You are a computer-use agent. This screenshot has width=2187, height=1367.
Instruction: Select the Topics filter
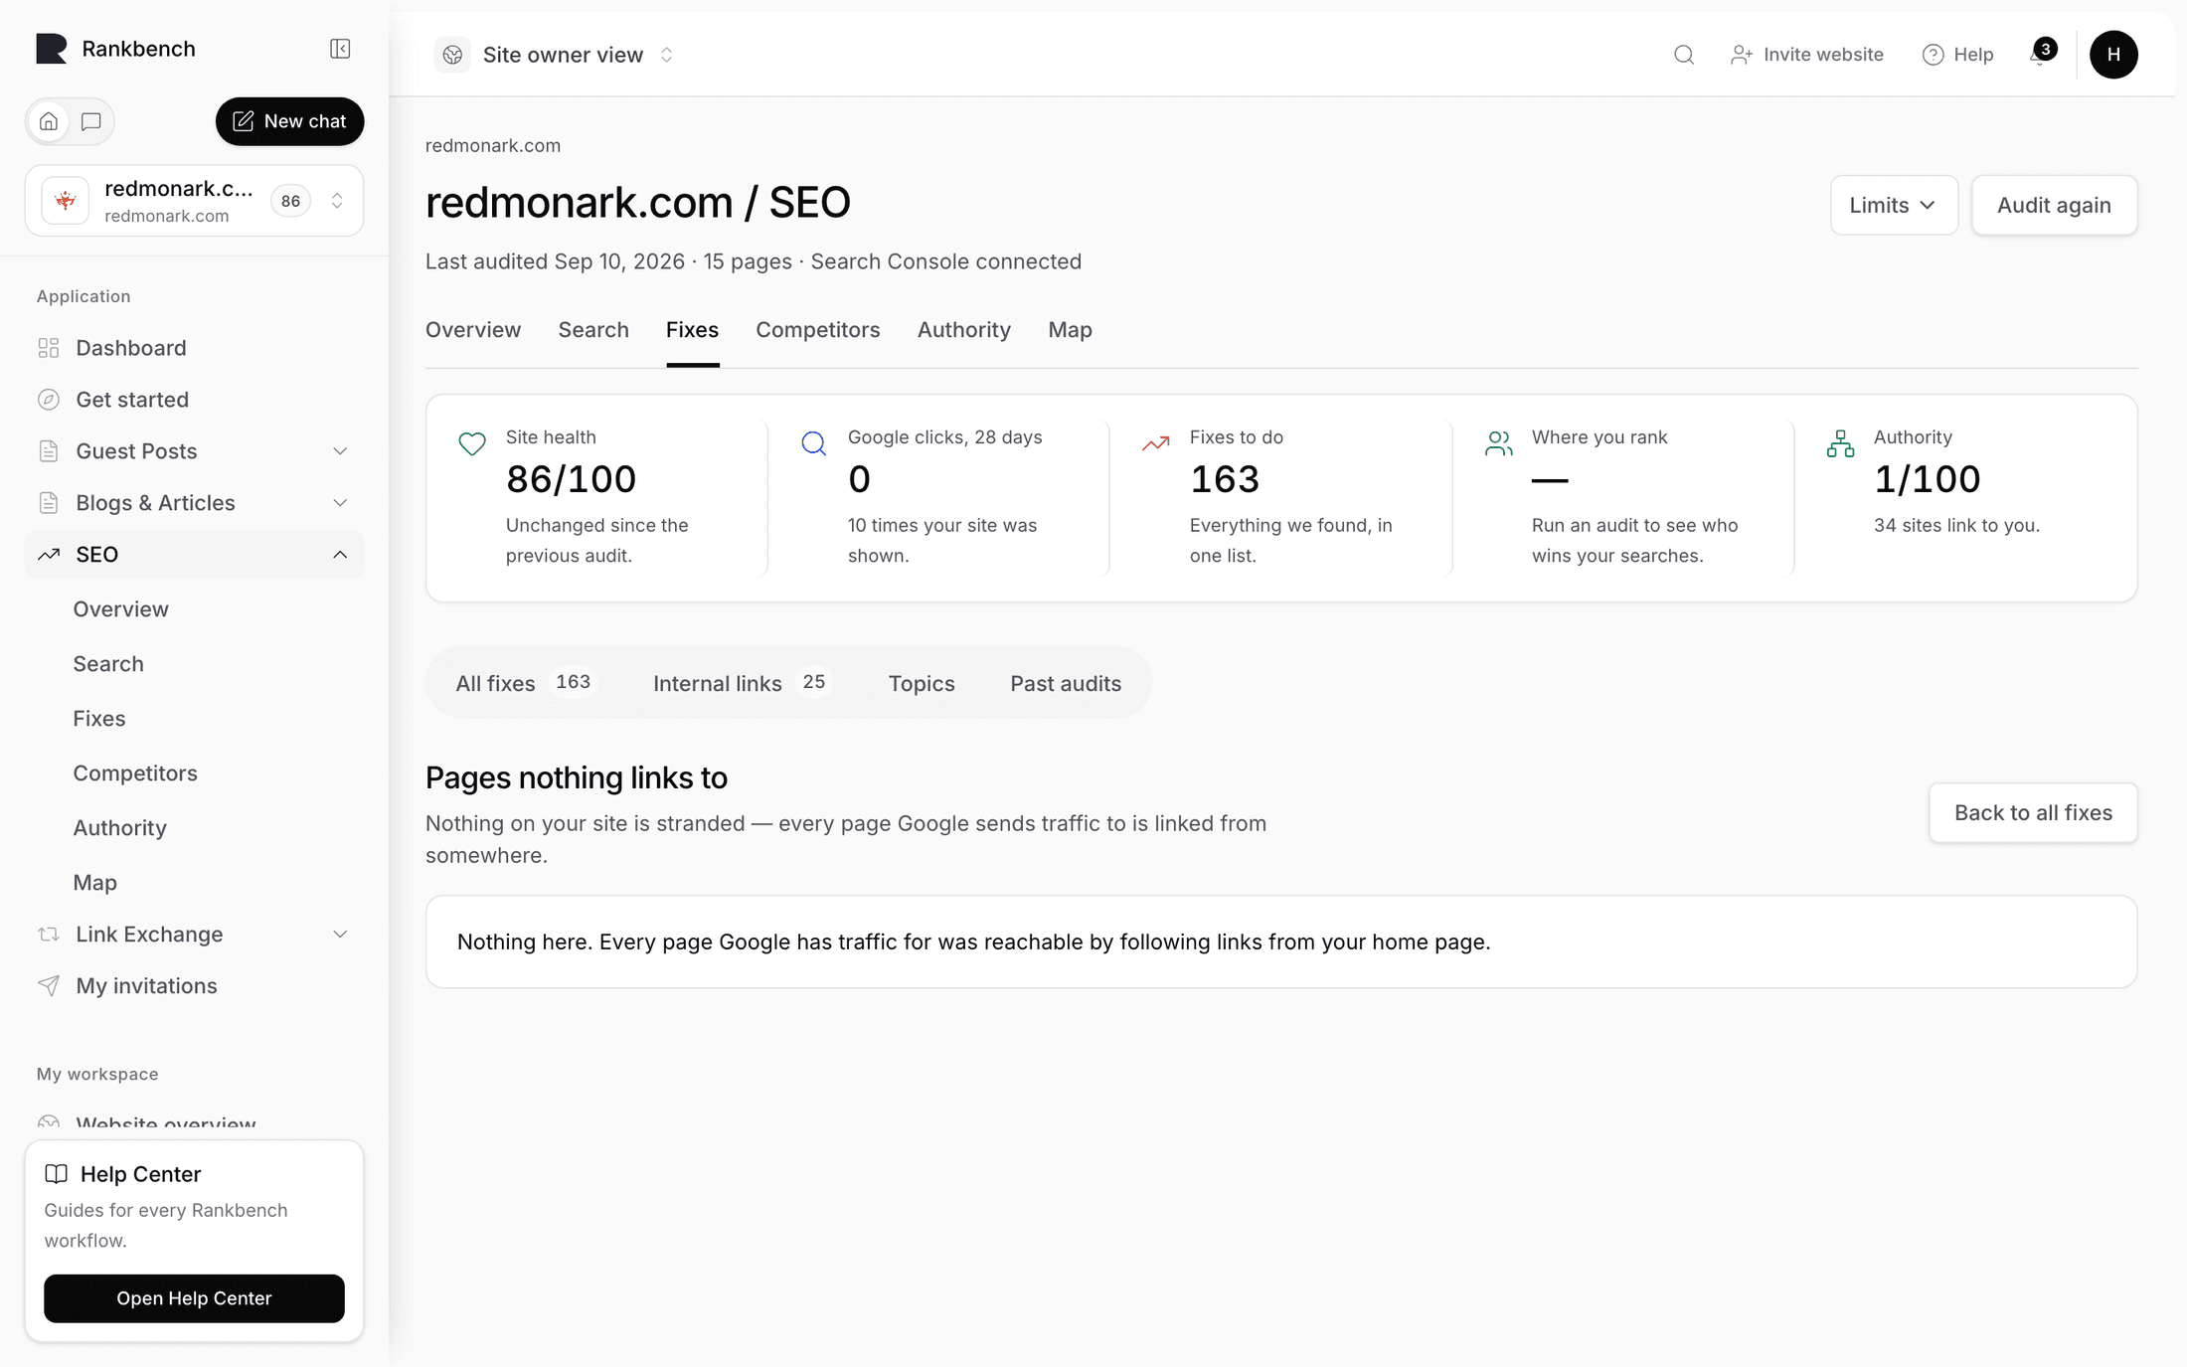922,683
